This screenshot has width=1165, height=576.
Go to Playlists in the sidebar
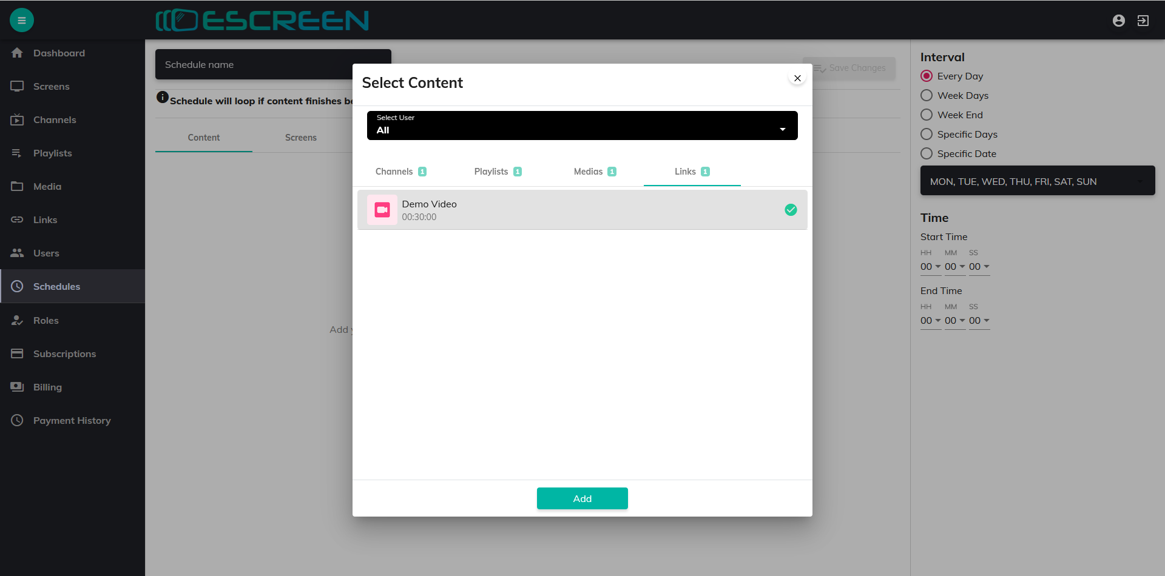click(52, 153)
